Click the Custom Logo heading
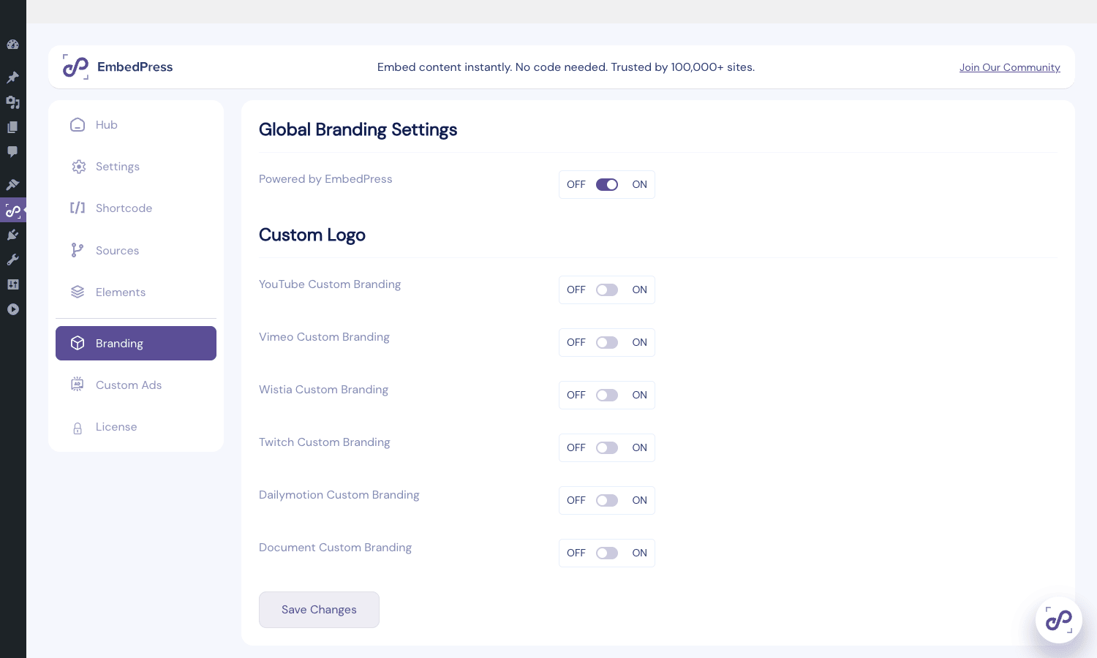 coord(312,235)
